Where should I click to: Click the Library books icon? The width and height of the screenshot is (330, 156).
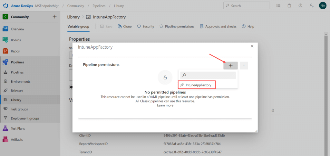(6, 100)
